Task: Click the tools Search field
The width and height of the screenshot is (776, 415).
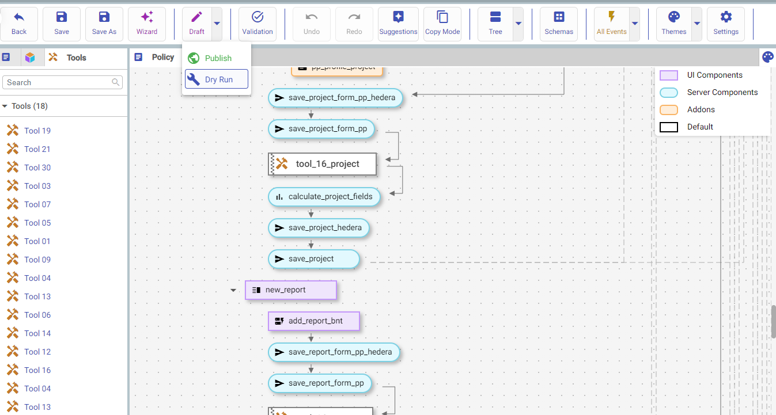Action: tap(58, 82)
